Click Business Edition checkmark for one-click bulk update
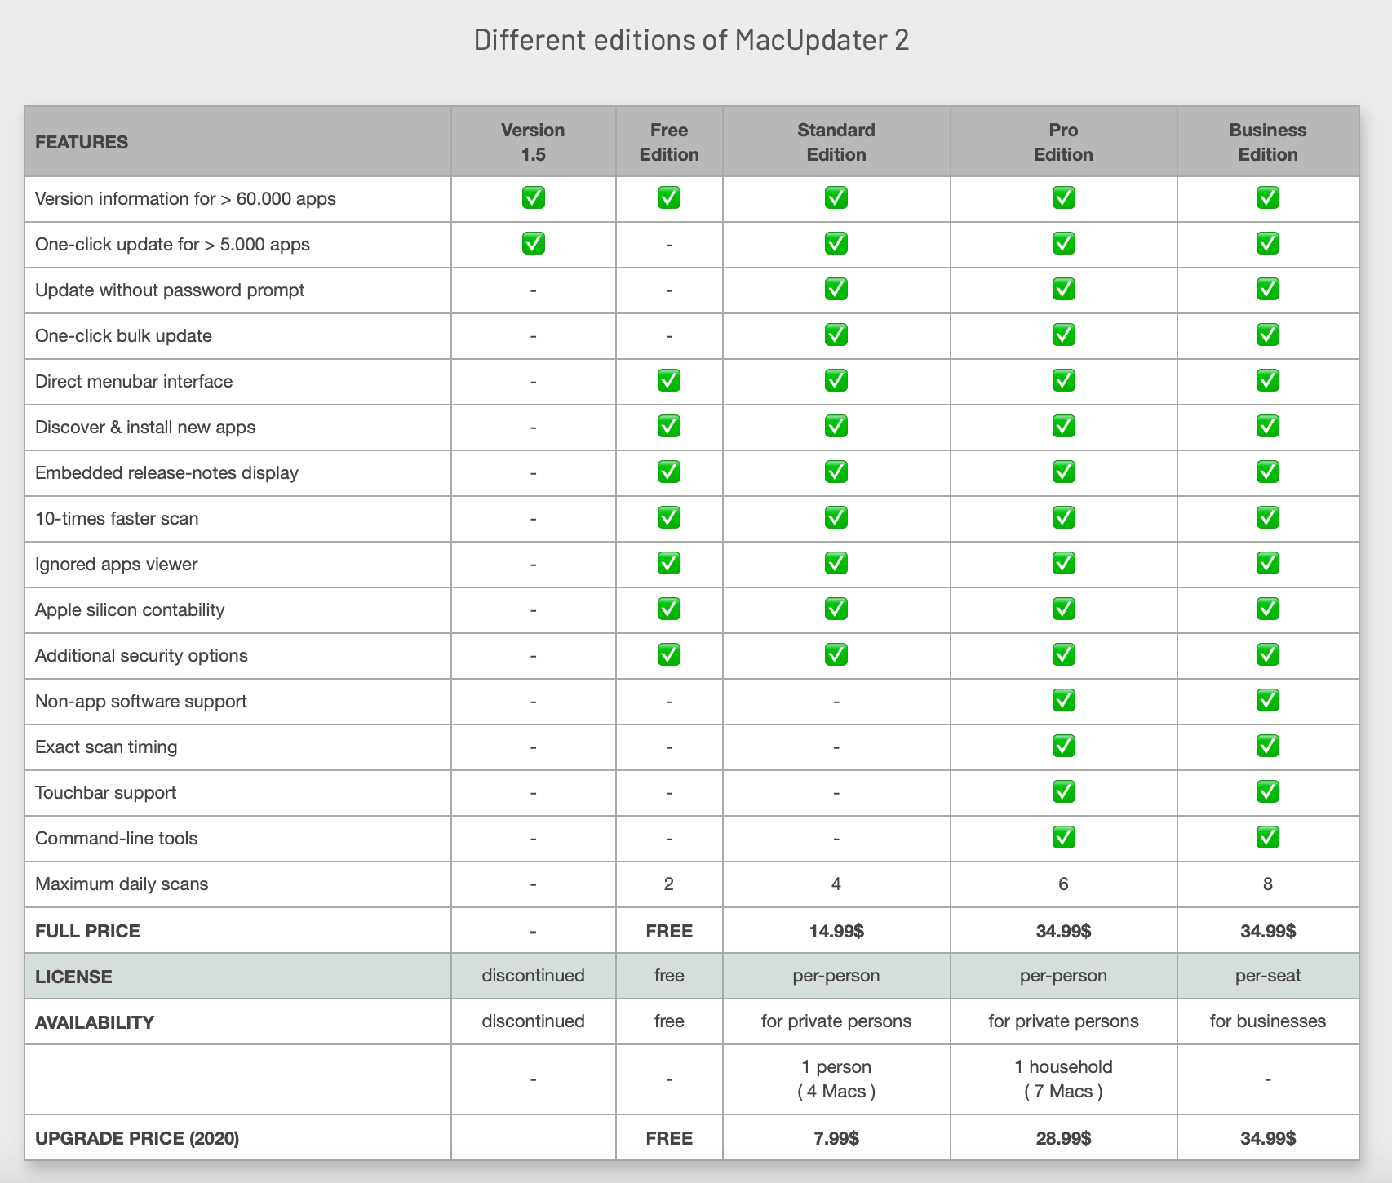The image size is (1392, 1183). 1268,335
